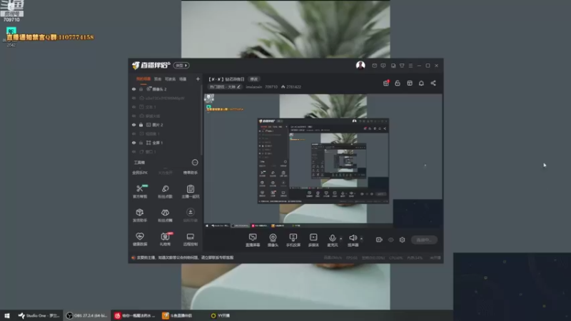Viewport: 571px width, 321px height.
Task: Switch mode using pill button beside logo
Action: click(181, 66)
